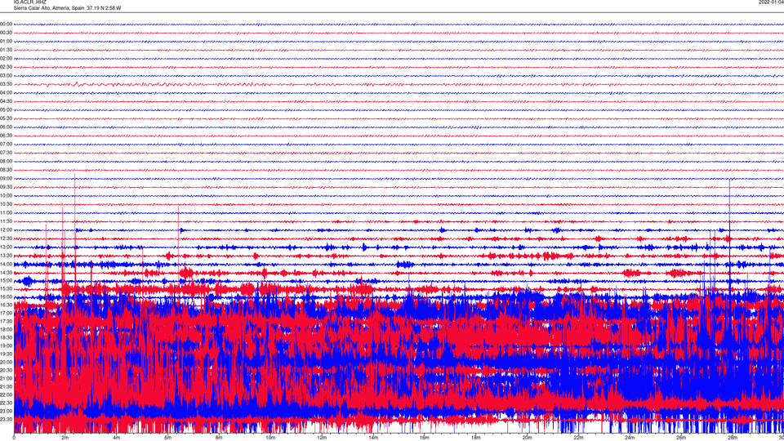Image resolution: width=784 pixels, height=441 pixels.
Task: Click the 4m tick on time axis
Action: pos(117,438)
